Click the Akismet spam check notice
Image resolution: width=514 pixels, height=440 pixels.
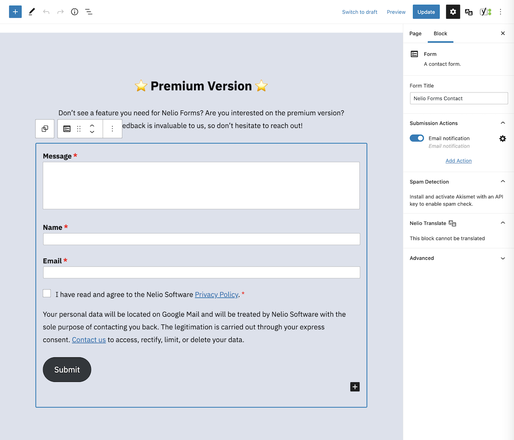click(456, 200)
